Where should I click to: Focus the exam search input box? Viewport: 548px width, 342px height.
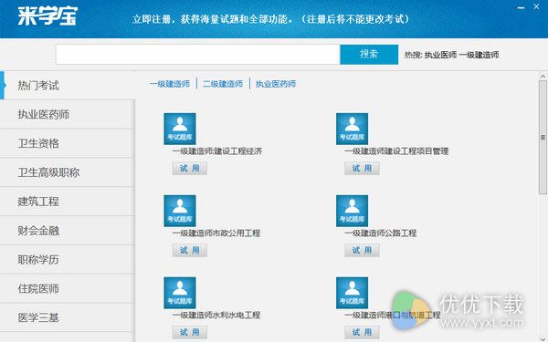pyautogui.click(x=198, y=55)
